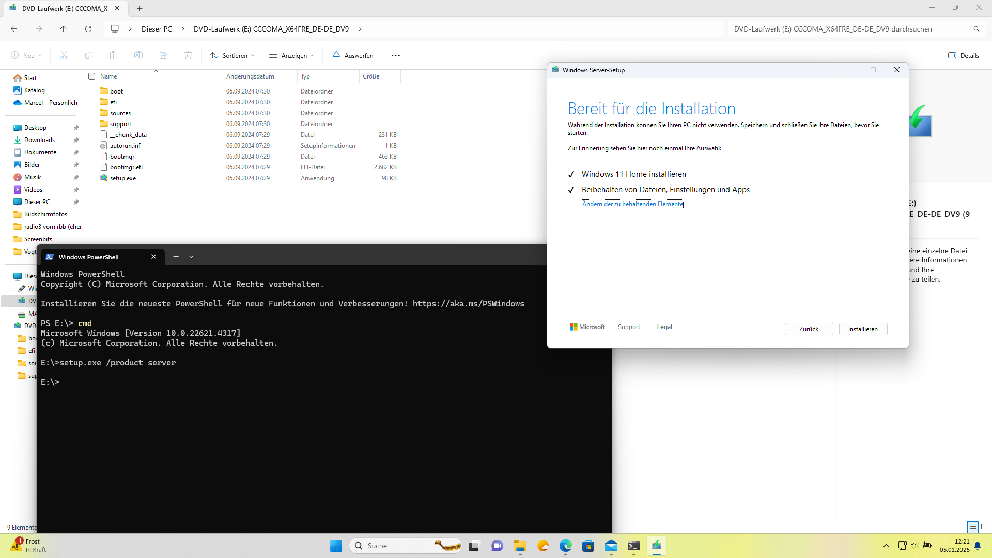This screenshot has height=558, width=992.
Task: Click the Installieren button in setup
Action: coord(863,329)
